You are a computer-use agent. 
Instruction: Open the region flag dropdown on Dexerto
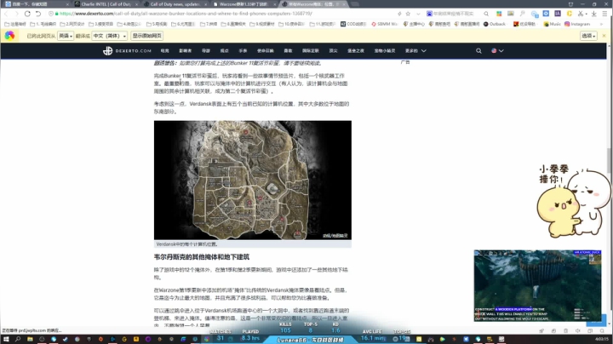tap(497, 51)
